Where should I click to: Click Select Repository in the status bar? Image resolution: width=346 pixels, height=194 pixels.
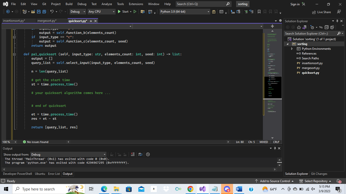click(315, 181)
